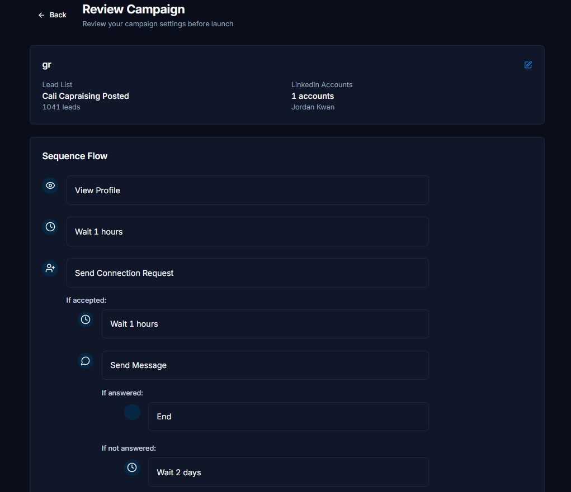Select the Wait 1 hours step under If accepted
The width and height of the screenshot is (571, 492).
click(265, 324)
